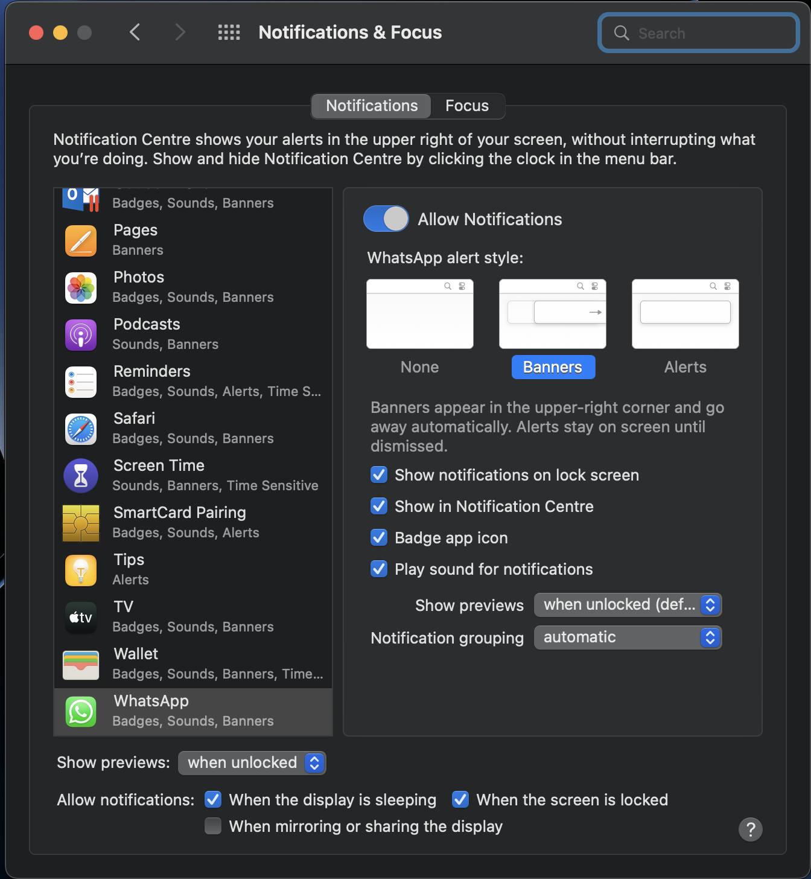Viewport: 811px width, 879px height.
Task: Click the Tips lightbulb icon
Action: [x=81, y=570]
